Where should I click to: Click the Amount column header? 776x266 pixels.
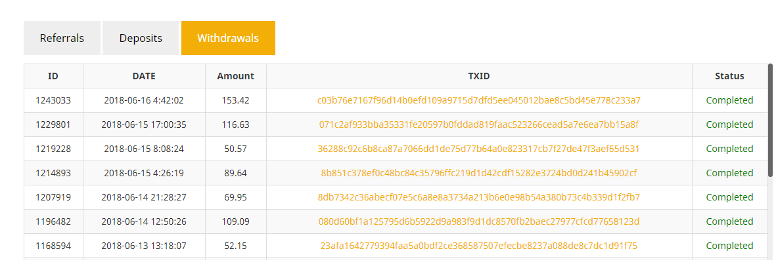pyautogui.click(x=235, y=76)
